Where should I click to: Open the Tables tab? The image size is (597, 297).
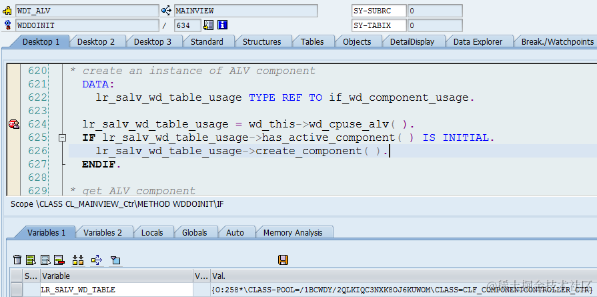coord(312,42)
